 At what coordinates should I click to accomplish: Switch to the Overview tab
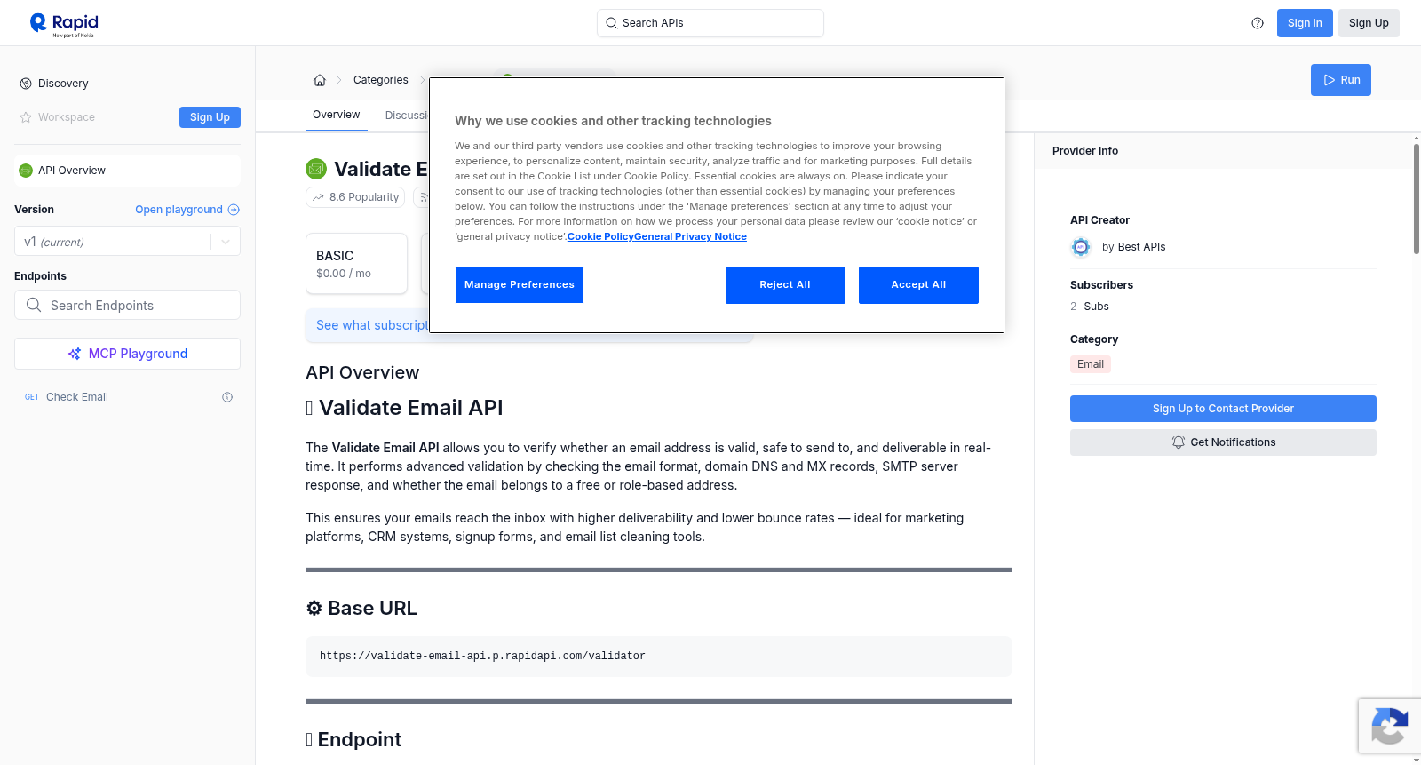point(337,115)
